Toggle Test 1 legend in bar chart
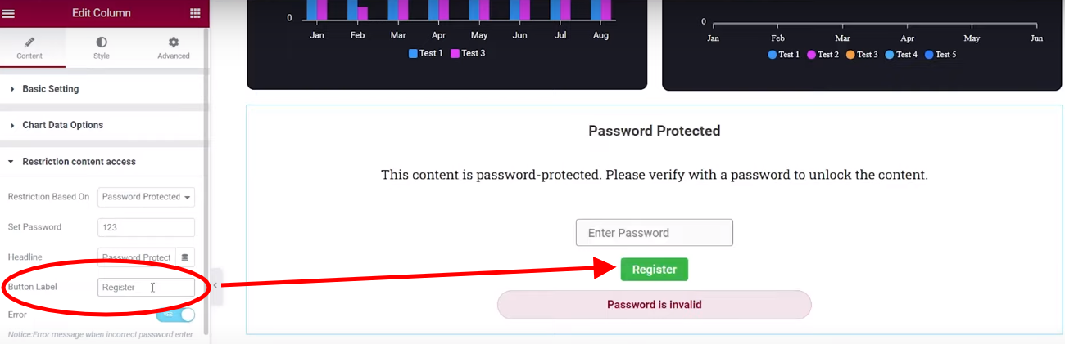Image resolution: width=1065 pixels, height=344 pixels. (x=425, y=53)
